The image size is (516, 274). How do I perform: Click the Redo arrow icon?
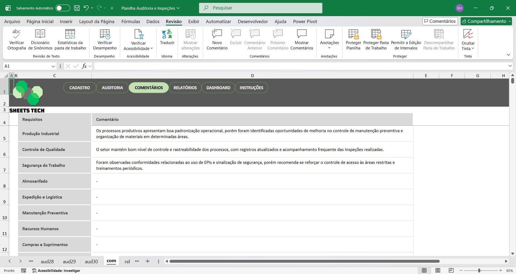tap(99, 8)
